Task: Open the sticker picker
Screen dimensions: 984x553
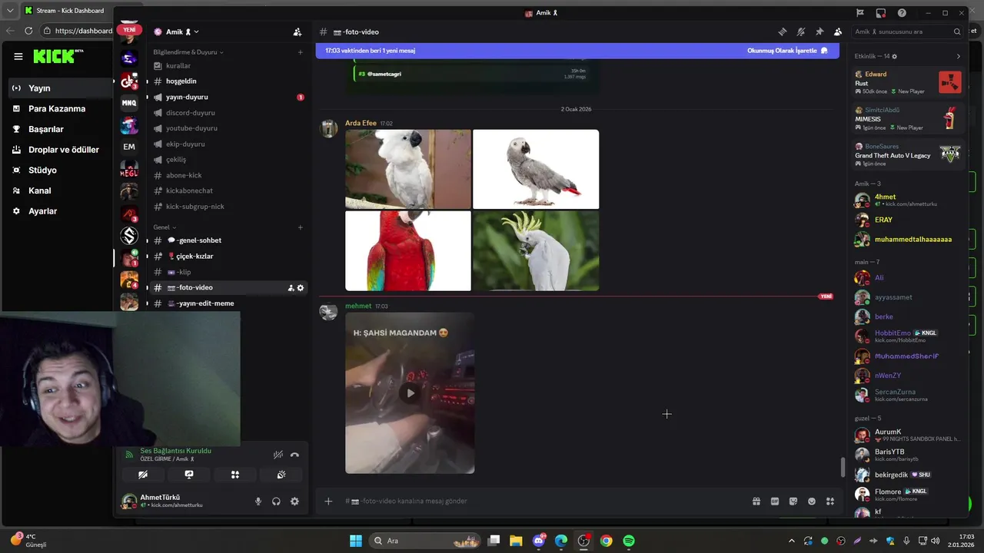Action: pyautogui.click(x=793, y=502)
